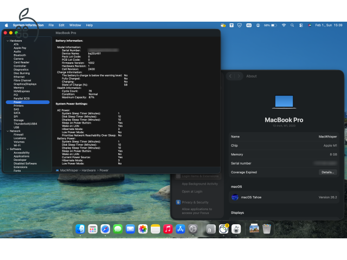This screenshot has height=260, width=347.
Task: Open the File menu
Action: 51,25
